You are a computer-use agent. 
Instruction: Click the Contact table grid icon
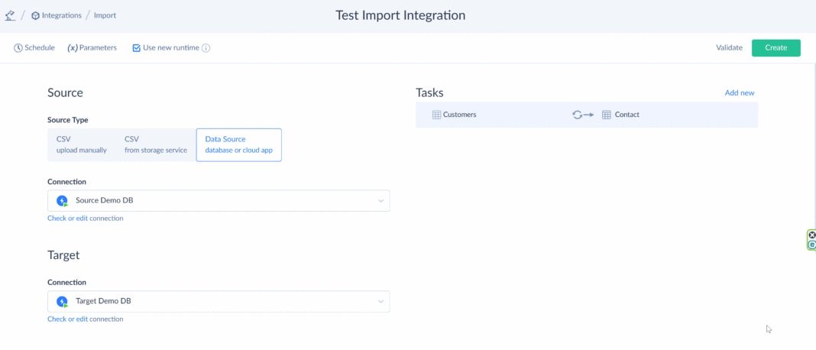pyautogui.click(x=606, y=115)
